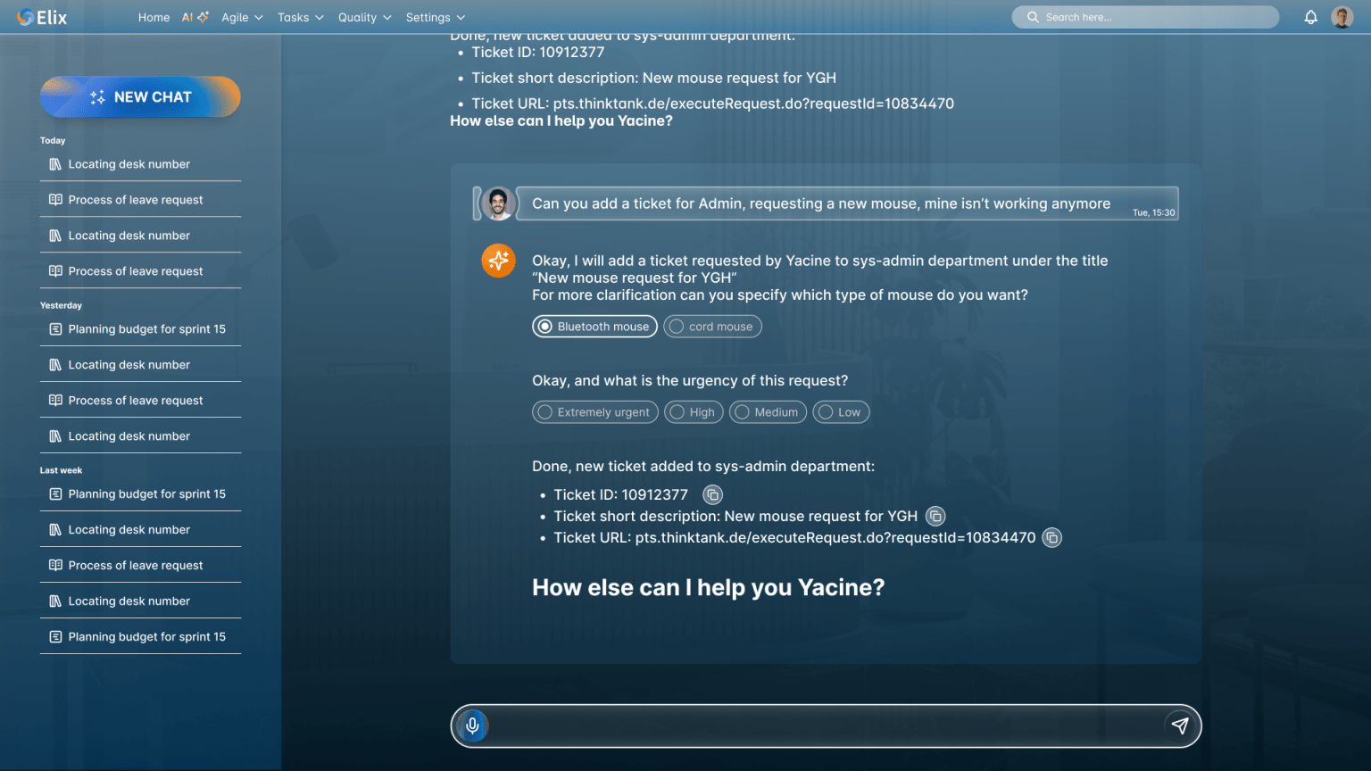Viewport: 1371px width, 771px height.
Task: Copy the ticket short description
Action: pos(935,516)
